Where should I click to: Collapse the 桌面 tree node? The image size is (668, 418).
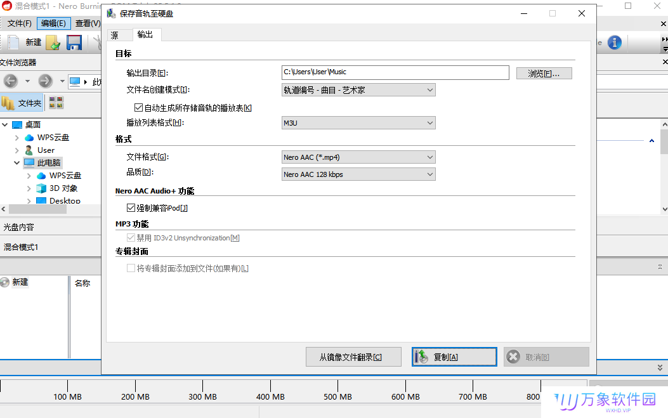point(4,125)
